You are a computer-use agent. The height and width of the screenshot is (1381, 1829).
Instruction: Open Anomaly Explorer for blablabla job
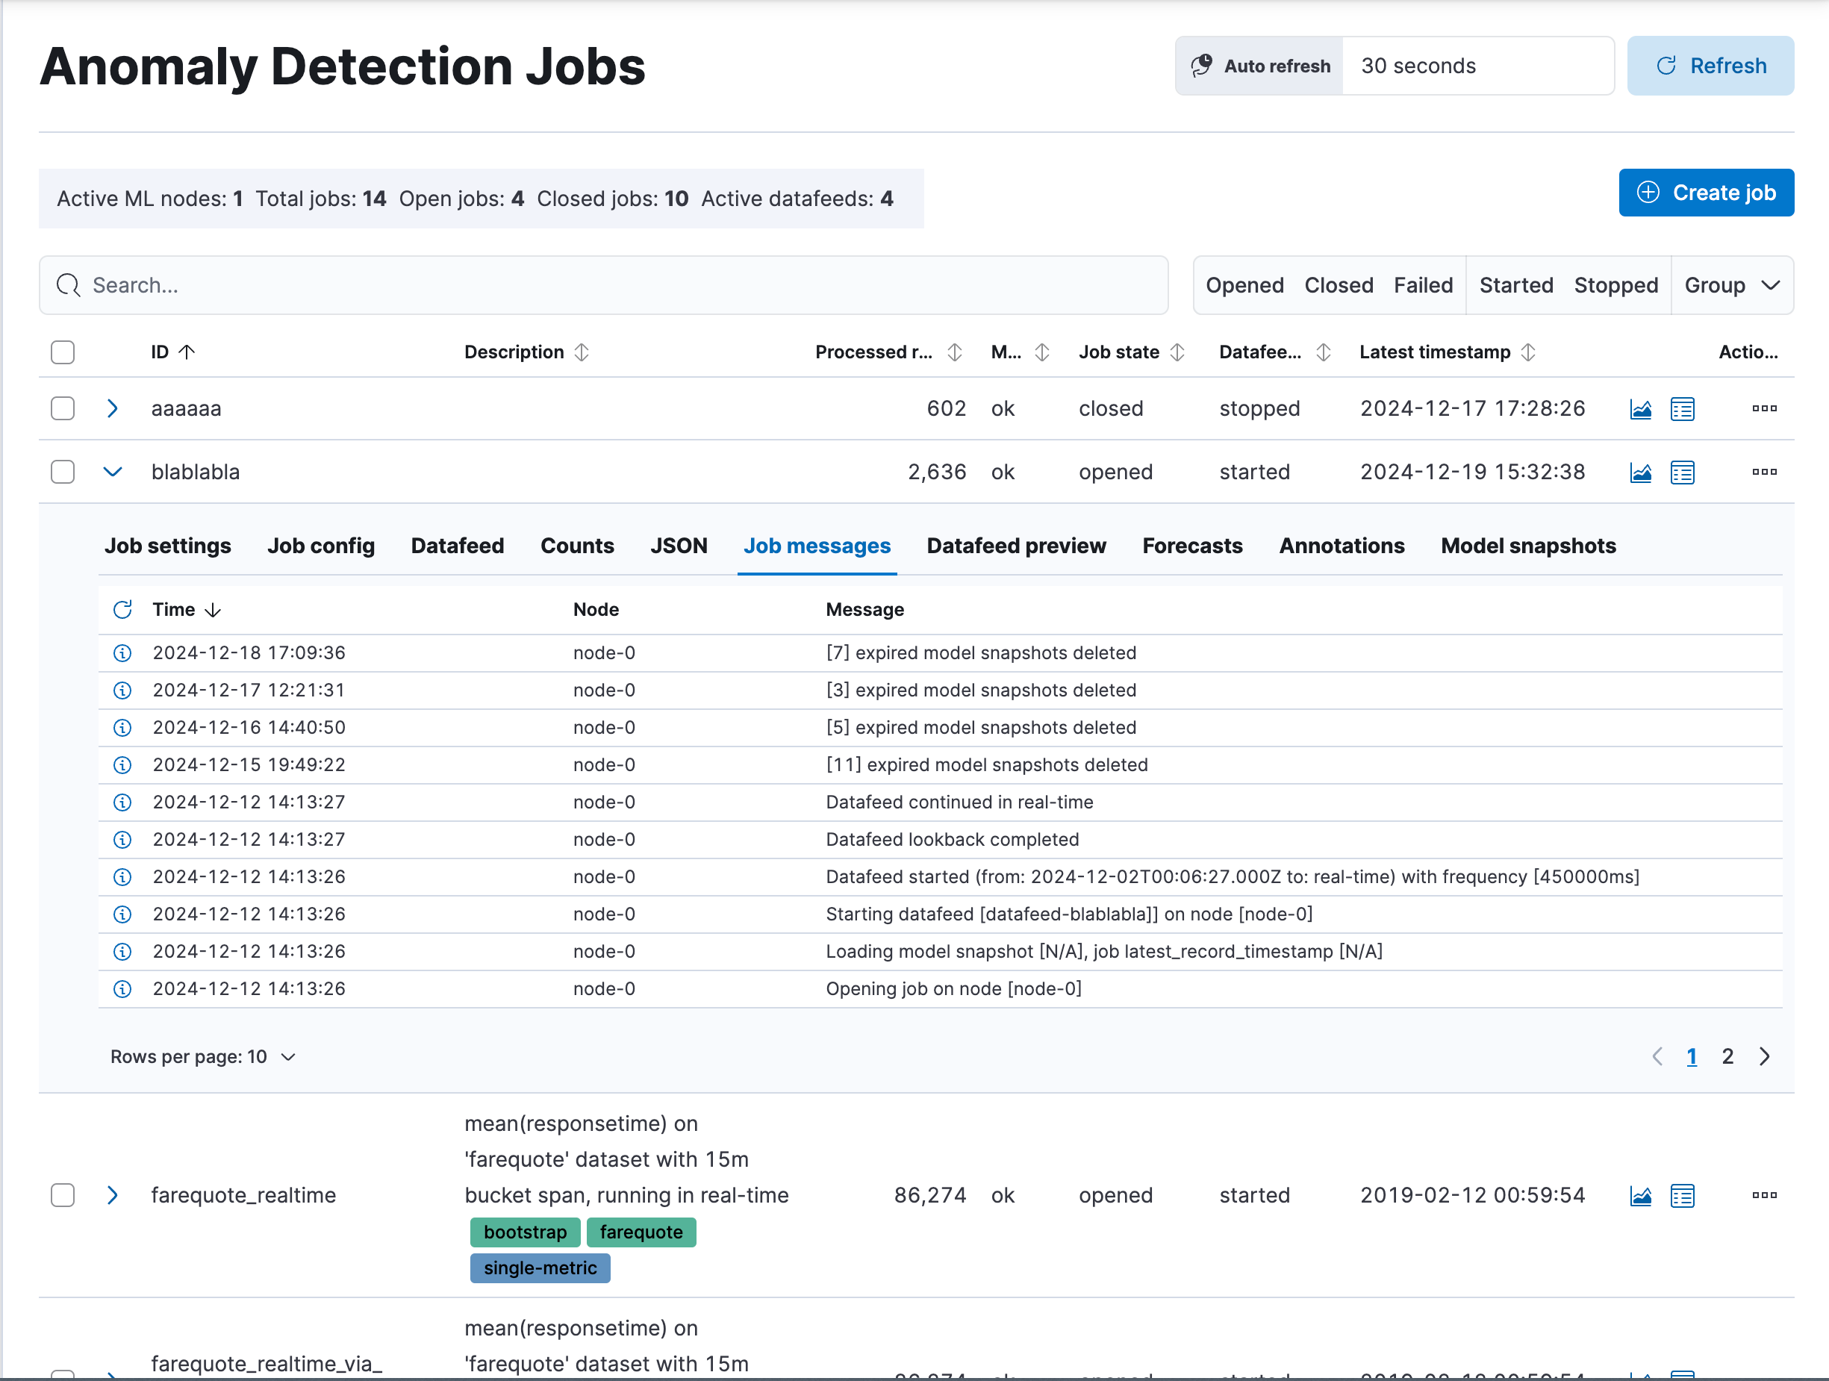click(x=1682, y=473)
